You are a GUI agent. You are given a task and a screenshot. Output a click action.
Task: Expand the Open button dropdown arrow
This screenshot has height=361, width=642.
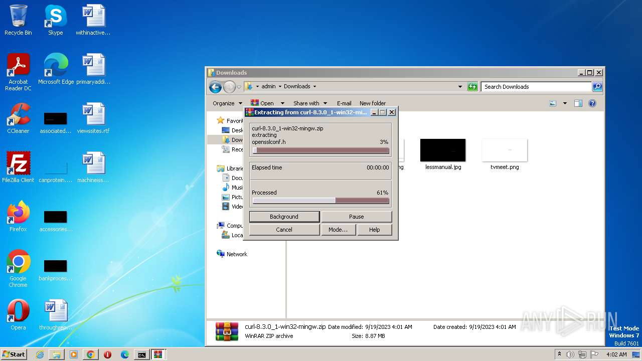282,103
